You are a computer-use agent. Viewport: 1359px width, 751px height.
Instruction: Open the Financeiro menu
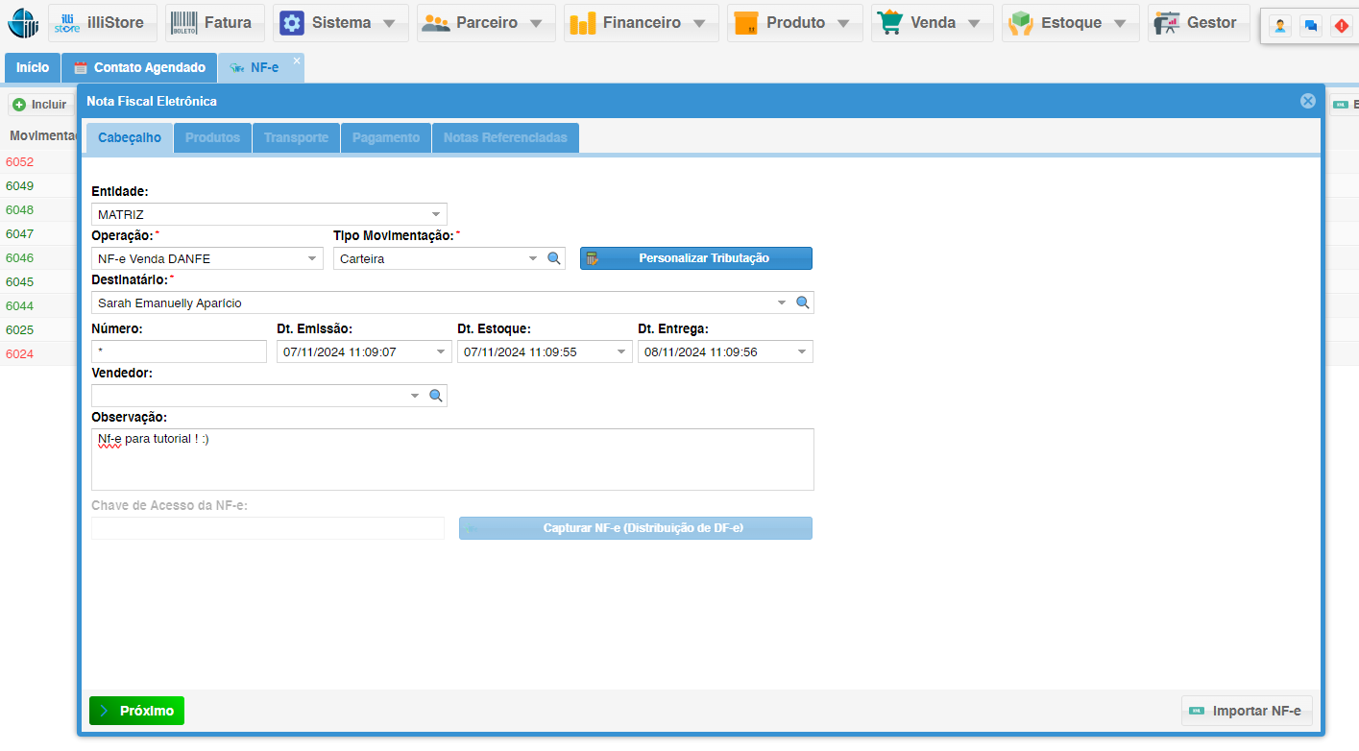[641, 23]
